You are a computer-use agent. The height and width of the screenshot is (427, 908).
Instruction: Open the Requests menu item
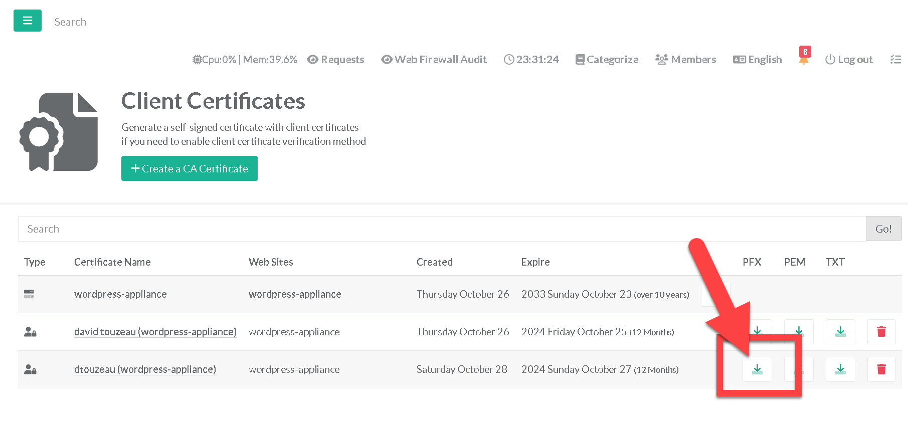pyautogui.click(x=335, y=60)
